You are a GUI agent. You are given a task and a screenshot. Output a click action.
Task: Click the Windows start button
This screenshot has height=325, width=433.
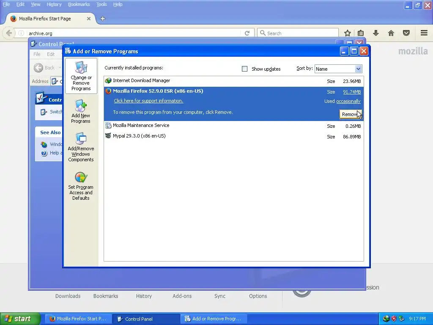[20, 319]
